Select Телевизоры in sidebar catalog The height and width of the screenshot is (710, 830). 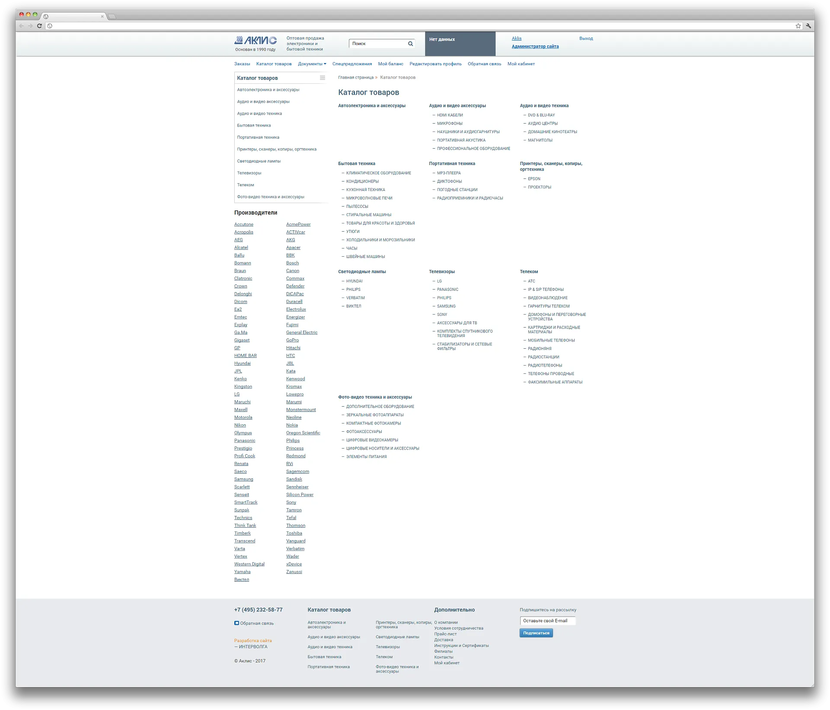(249, 173)
